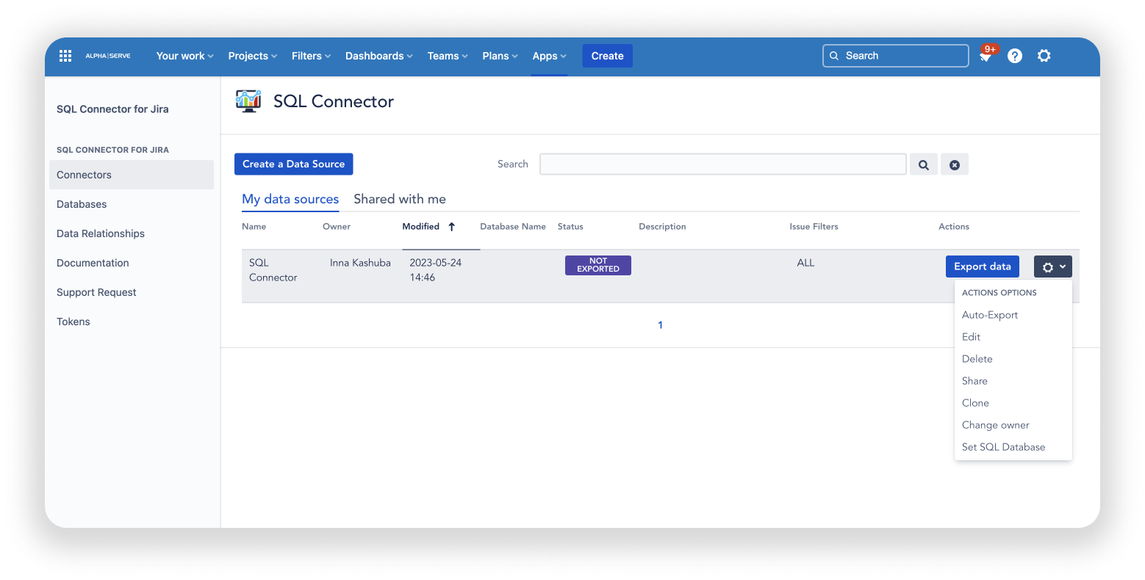This screenshot has width=1145, height=580.
Task: Select Clone from the actions options
Action: tap(975, 402)
